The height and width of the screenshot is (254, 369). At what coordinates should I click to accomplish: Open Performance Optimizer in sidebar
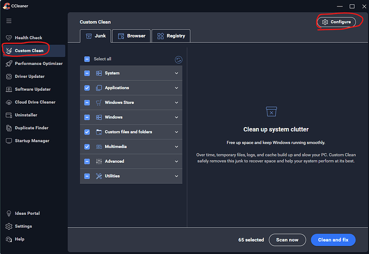pos(38,63)
